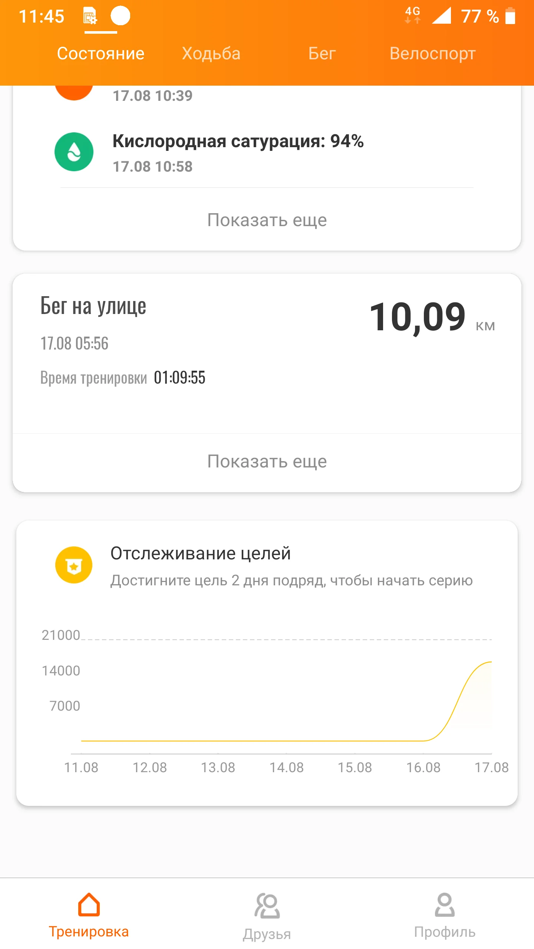The width and height of the screenshot is (534, 949).
Task: Open the Велоспорт tab
Action: point(432,54)
